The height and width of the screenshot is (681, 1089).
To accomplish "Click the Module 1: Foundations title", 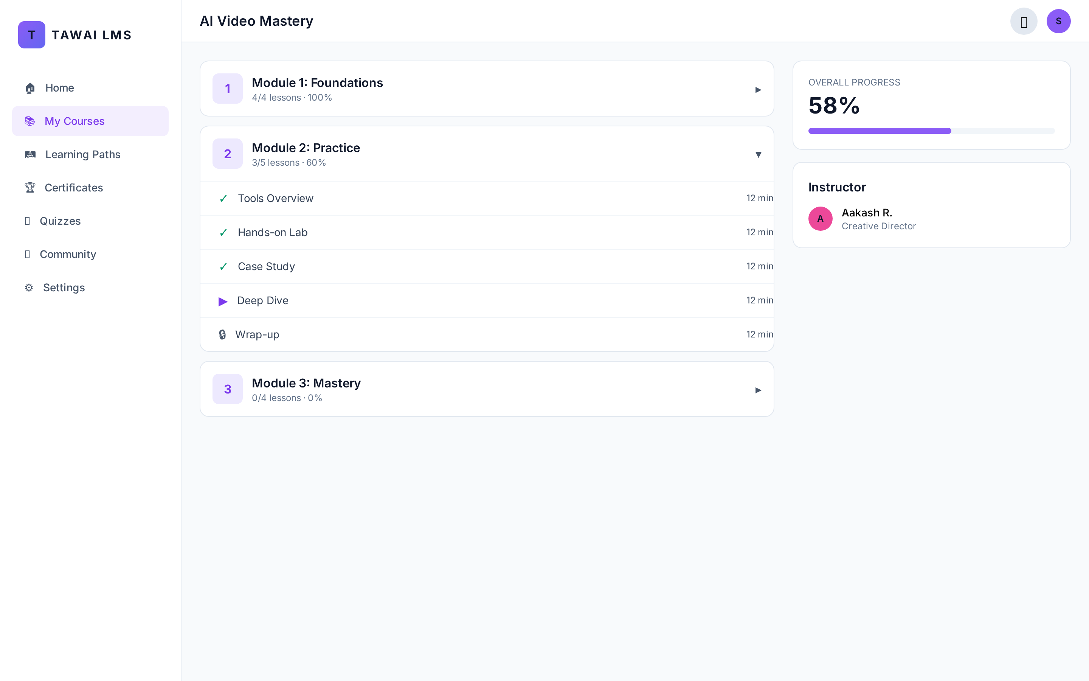I will tap(317, 83).
